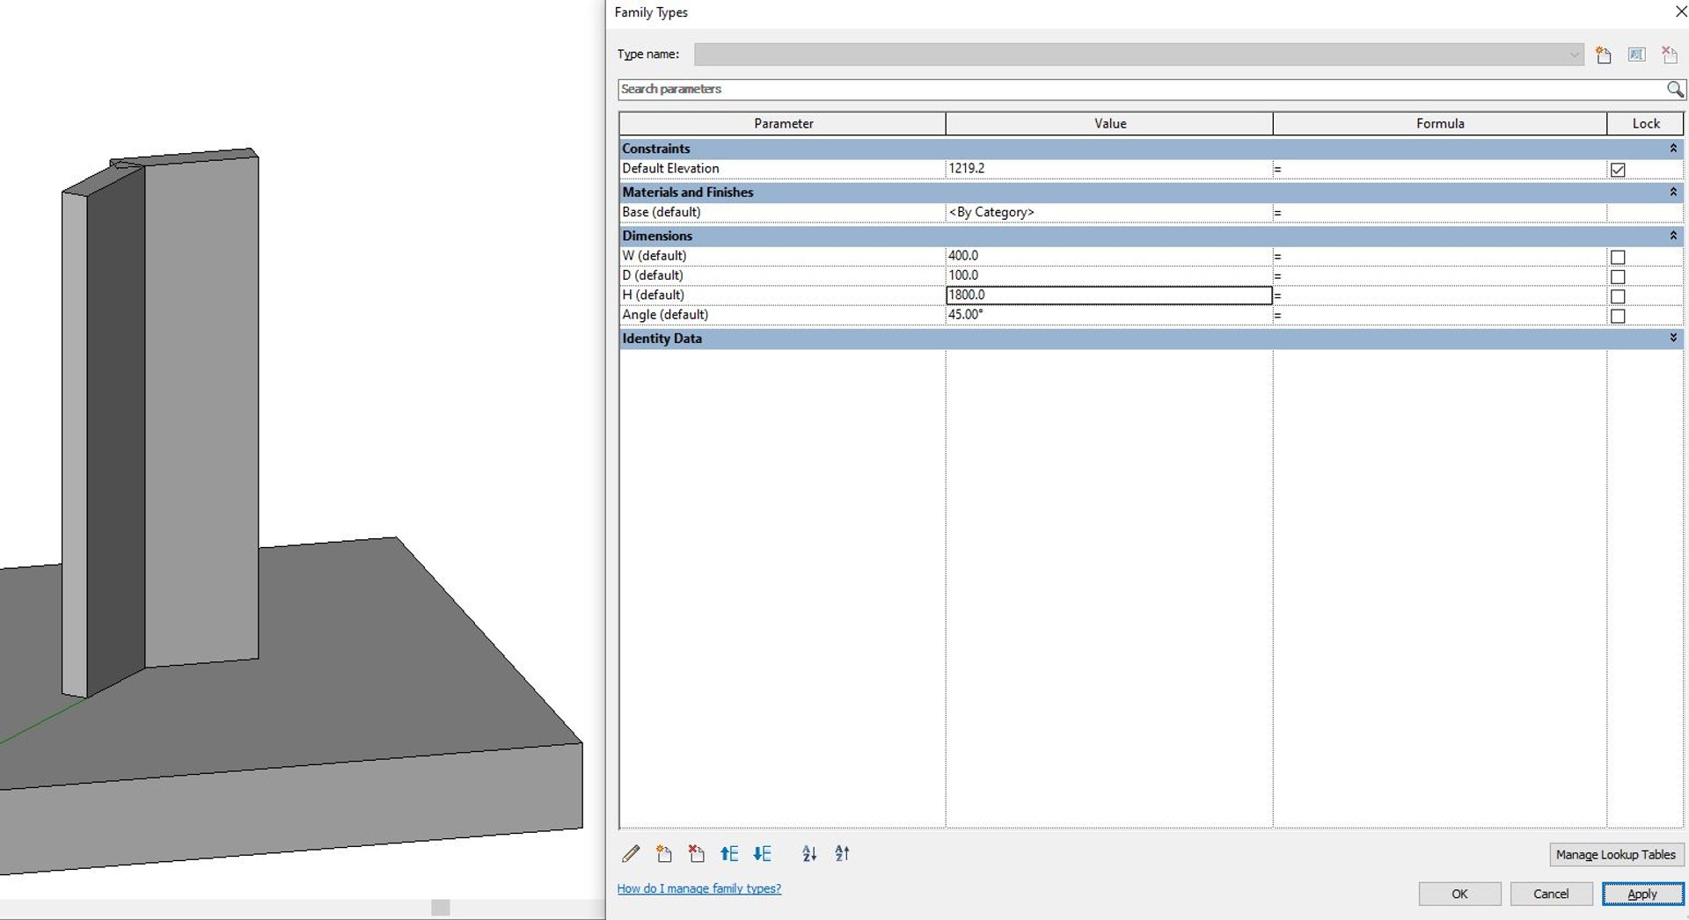Move parameter down with the arrow icon
The height and width of the screenshot is (920, 1689).
coord(762,853)
